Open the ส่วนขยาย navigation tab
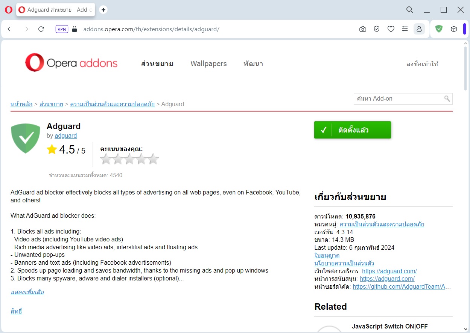 157,64
